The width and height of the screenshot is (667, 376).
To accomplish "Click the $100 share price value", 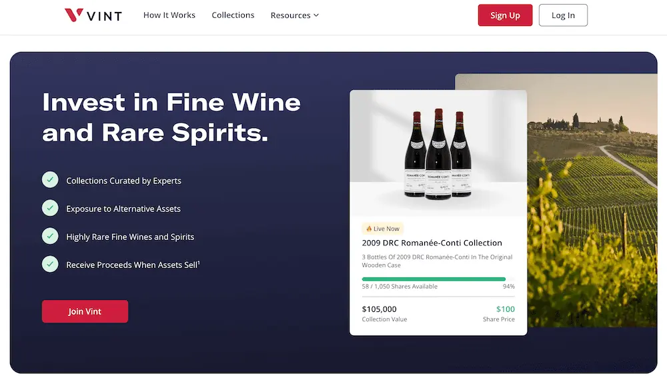I will tap(505, 309).
